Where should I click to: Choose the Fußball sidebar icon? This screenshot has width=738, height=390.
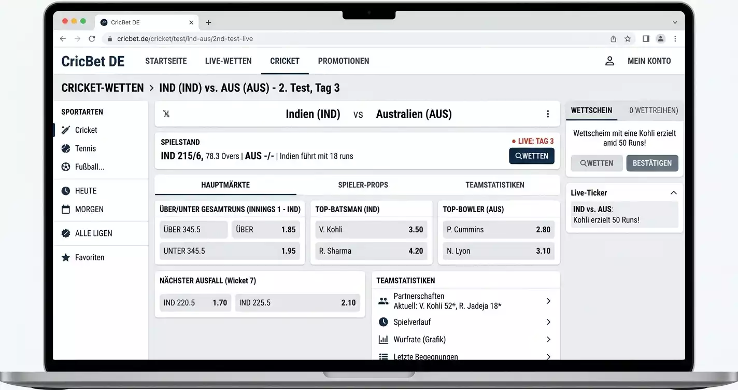pyautogui.click(x=66, y=167)
